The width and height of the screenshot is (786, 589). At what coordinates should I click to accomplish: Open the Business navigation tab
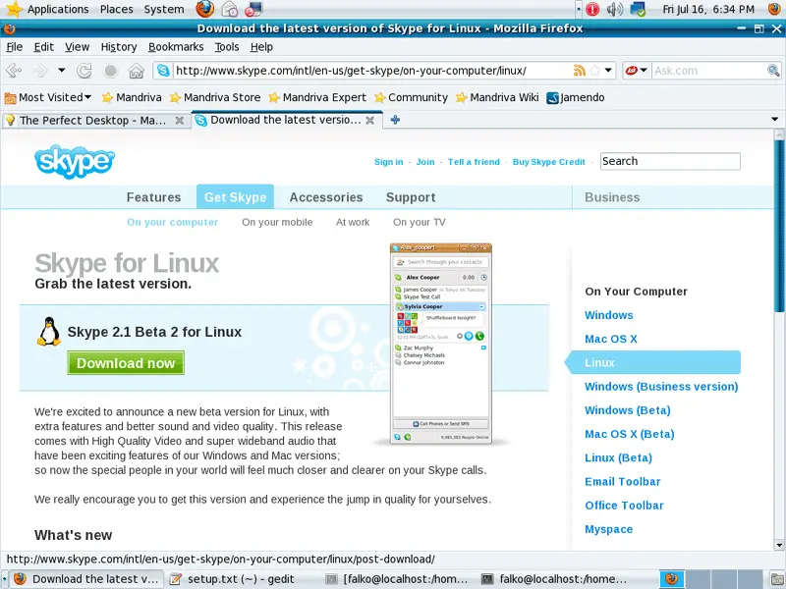tap(612, 197)
